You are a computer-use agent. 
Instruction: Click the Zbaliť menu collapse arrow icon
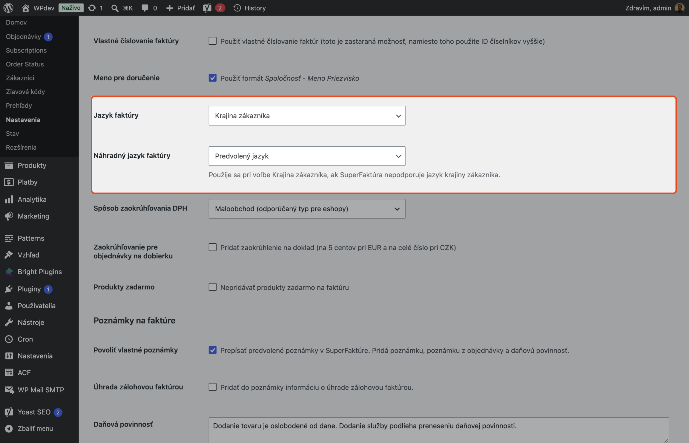tap(9, 428)
